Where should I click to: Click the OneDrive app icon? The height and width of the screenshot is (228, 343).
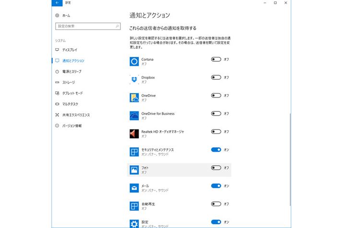point(134,98)
